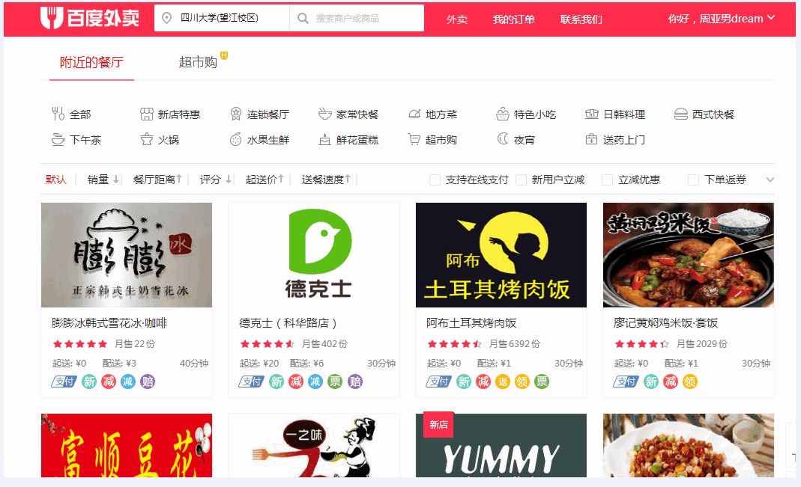This screenshot has height=487, width=801.
Task: Select the 连锁餐厅 category icon
Action: 235,114
